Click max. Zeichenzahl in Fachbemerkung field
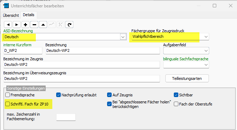This screenshot has width=237, height=130. click(x=66, y=117)
